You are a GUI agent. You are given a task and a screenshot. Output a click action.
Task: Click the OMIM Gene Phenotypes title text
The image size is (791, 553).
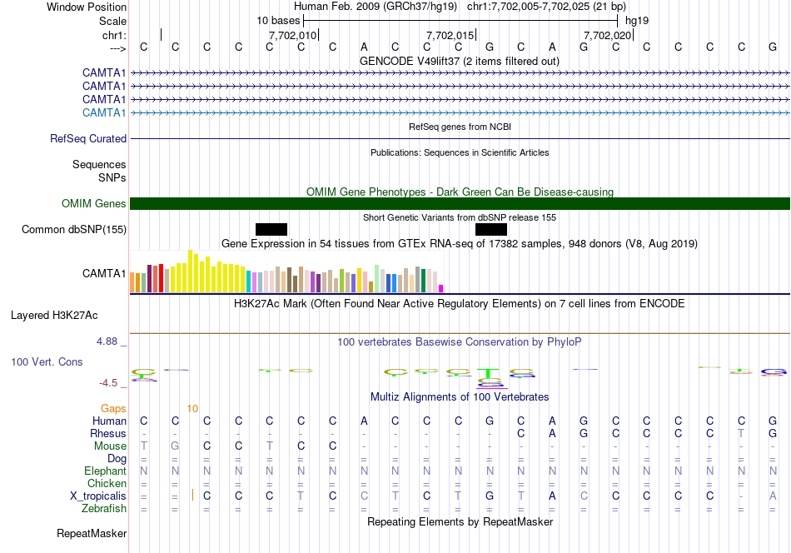coord(460,192)
